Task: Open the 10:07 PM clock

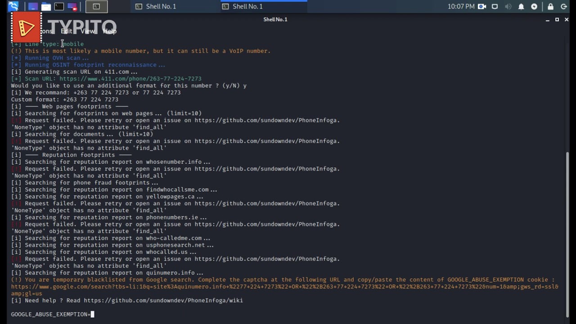Action: point(461,6)
